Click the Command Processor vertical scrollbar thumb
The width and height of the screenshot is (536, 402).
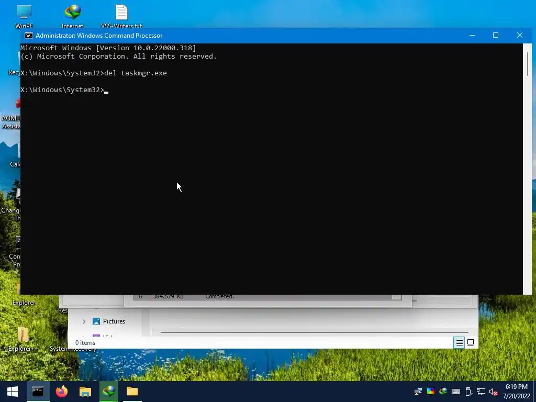point(528,64)
